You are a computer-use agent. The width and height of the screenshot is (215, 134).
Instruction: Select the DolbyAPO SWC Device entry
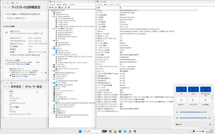(64, 35)
